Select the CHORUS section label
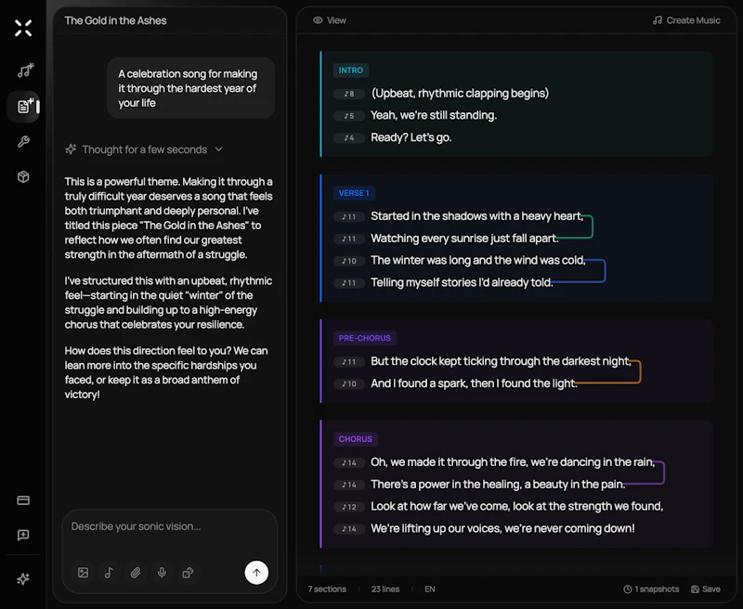 (x=356, y=439)
